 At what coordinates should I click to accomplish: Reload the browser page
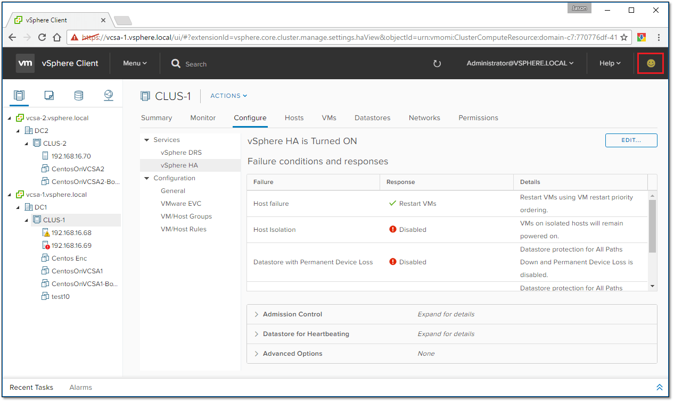43,37
